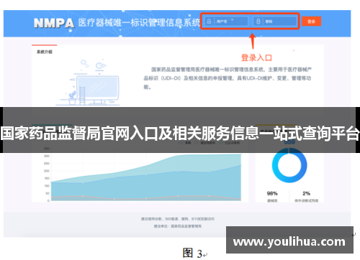Click the 300 label on the y-axis
Image resolution: width=360 pixels, height=260 pixels.
pyautogui.click(x=47, y=156)
